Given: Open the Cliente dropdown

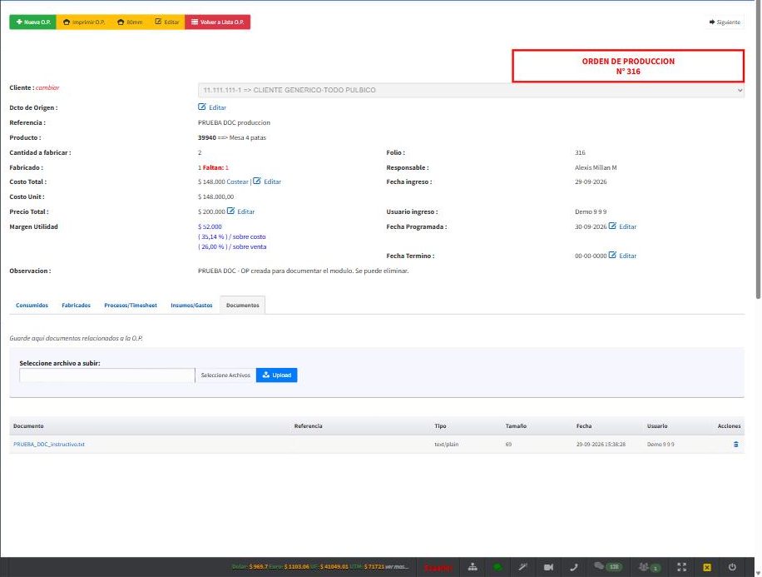Looking at the screenshot, I should pos(470,90).
